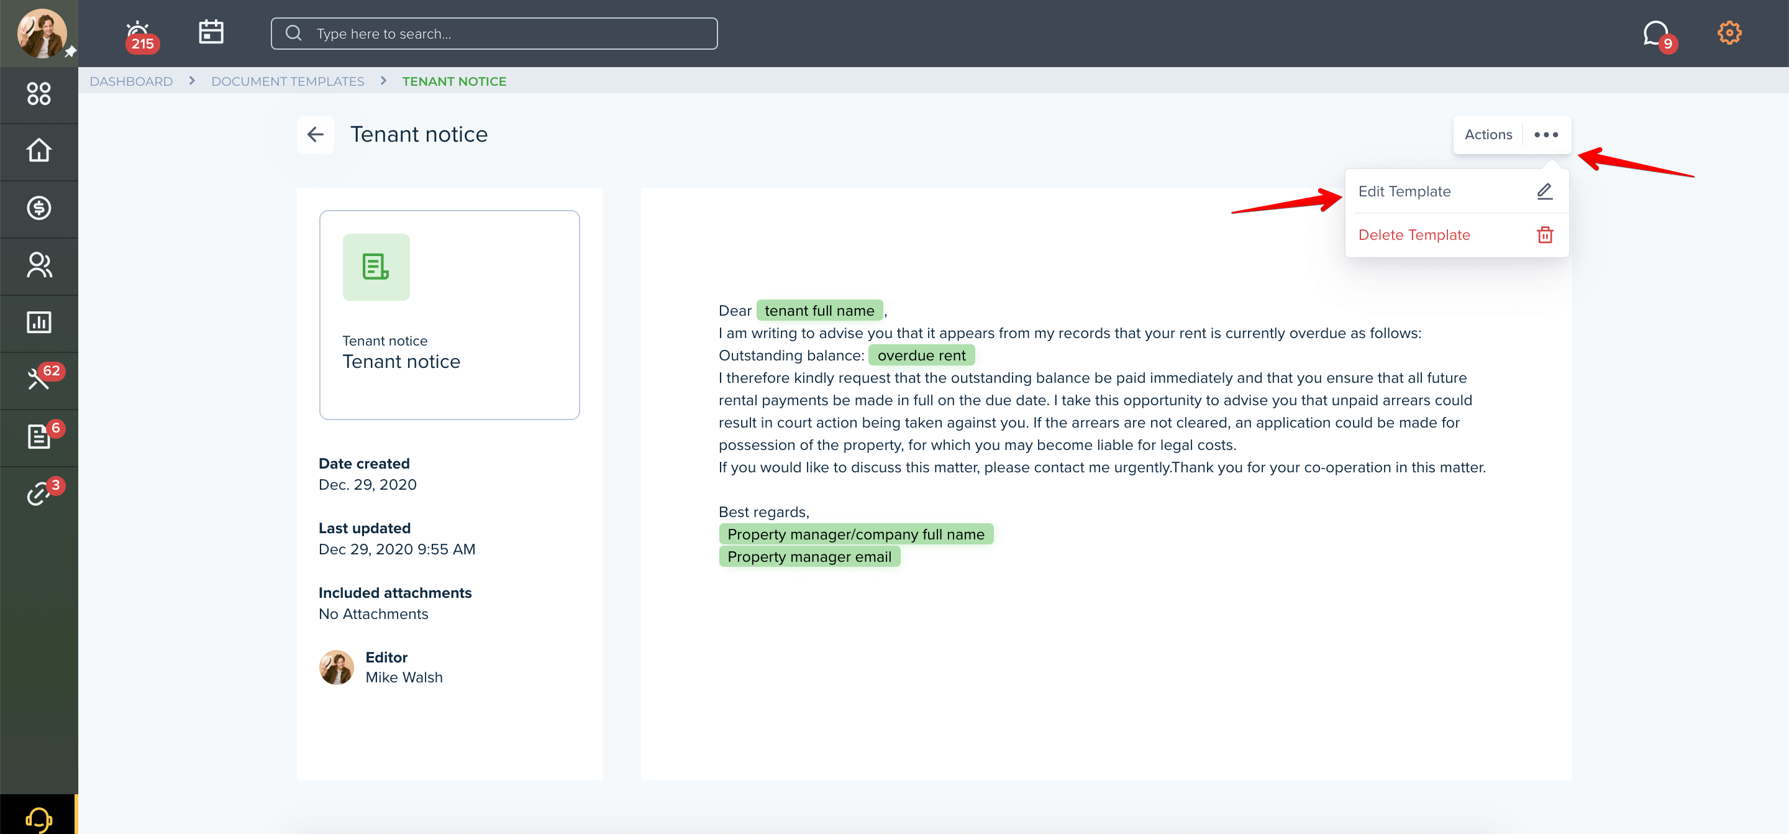This screenshot has width=1789, height=834.
Task: Click the pencil edit icon
Action: pos(1544,191)
